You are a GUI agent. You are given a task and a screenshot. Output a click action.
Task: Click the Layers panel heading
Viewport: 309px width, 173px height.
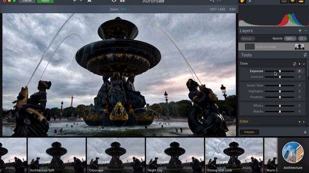[x=246, y=31]
